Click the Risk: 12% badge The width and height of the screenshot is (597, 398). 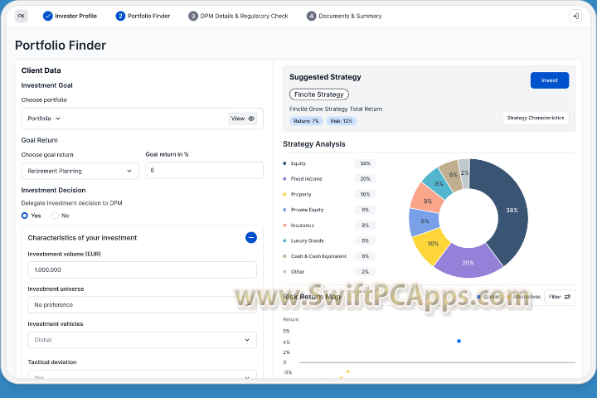pyautogui.click(x=341, y=121)
